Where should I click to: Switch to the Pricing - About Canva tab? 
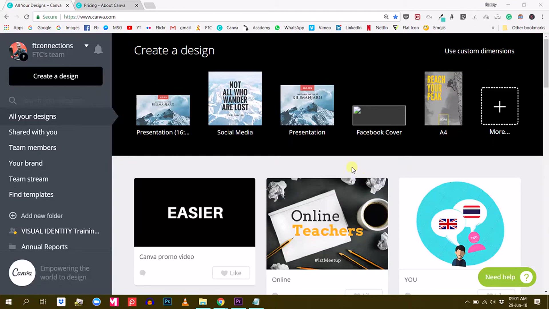tap(105, 5)
